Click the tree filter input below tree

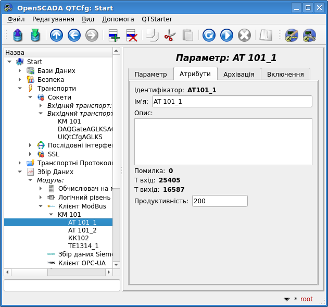[x=62, y=286]
